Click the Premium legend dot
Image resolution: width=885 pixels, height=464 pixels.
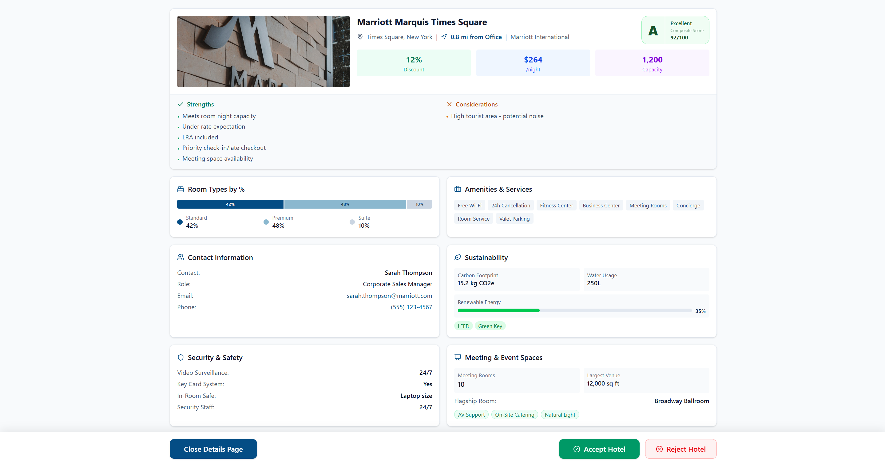tap(266, 222)
